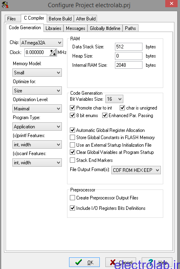The width and height of the screenshot is (180, 269).
Task: Toggle the Promote char to int checkbox
Action: 73,108
